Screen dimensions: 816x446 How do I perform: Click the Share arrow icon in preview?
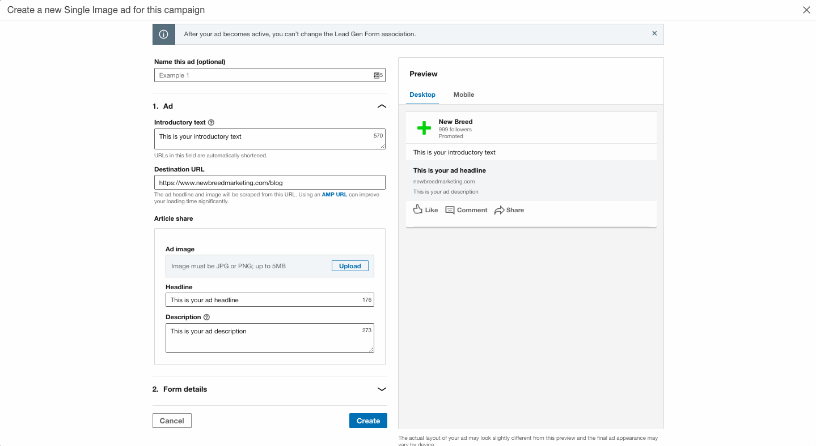499,210
